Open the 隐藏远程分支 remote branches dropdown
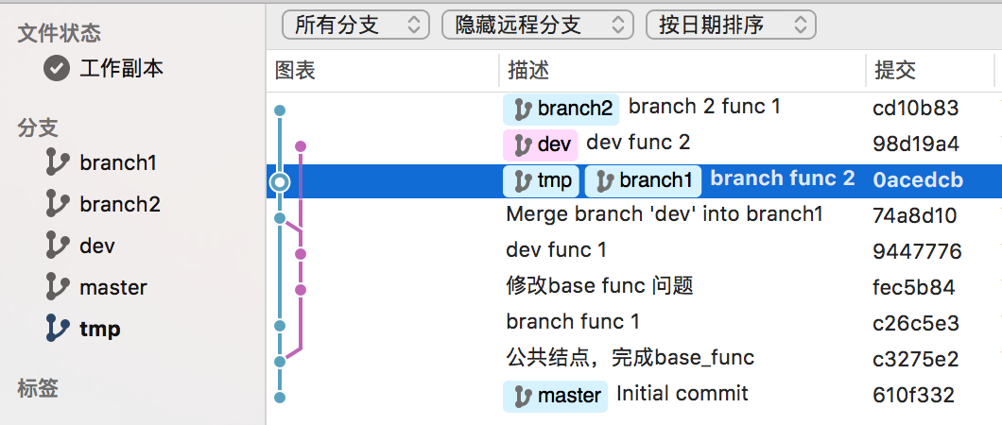Viewport: 1002px width, 425px height. point(537,25)
